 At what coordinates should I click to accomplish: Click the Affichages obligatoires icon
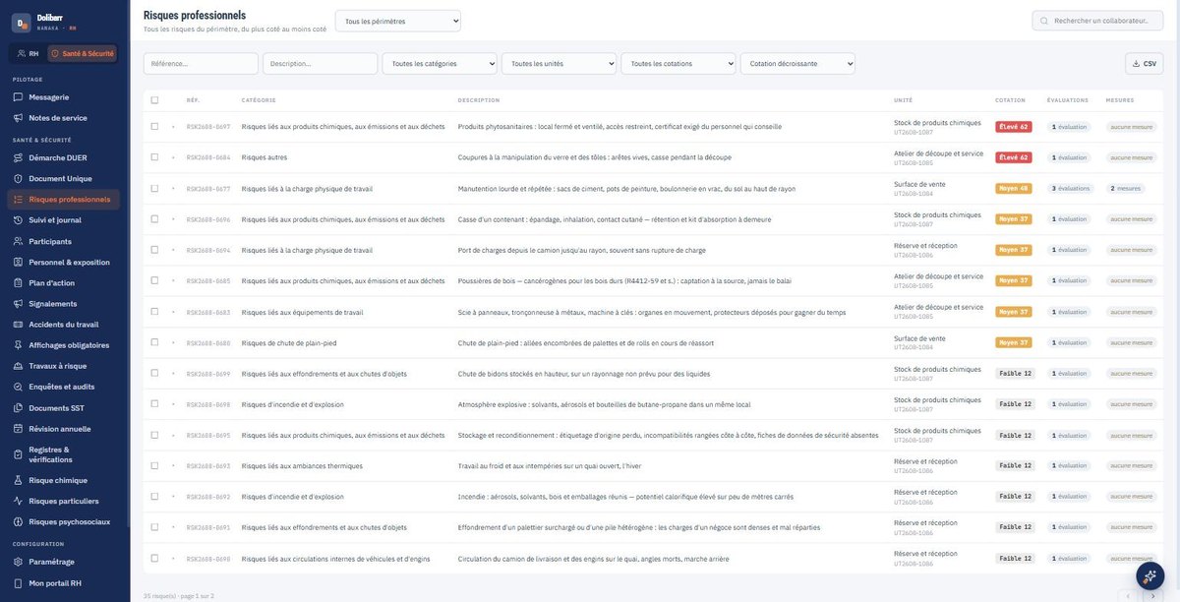18,345
